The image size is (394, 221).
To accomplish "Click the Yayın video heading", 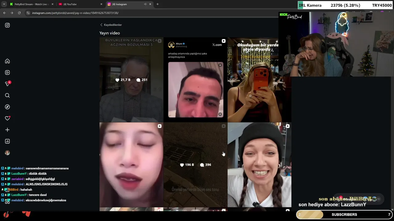I will click(x=110, y=33).
